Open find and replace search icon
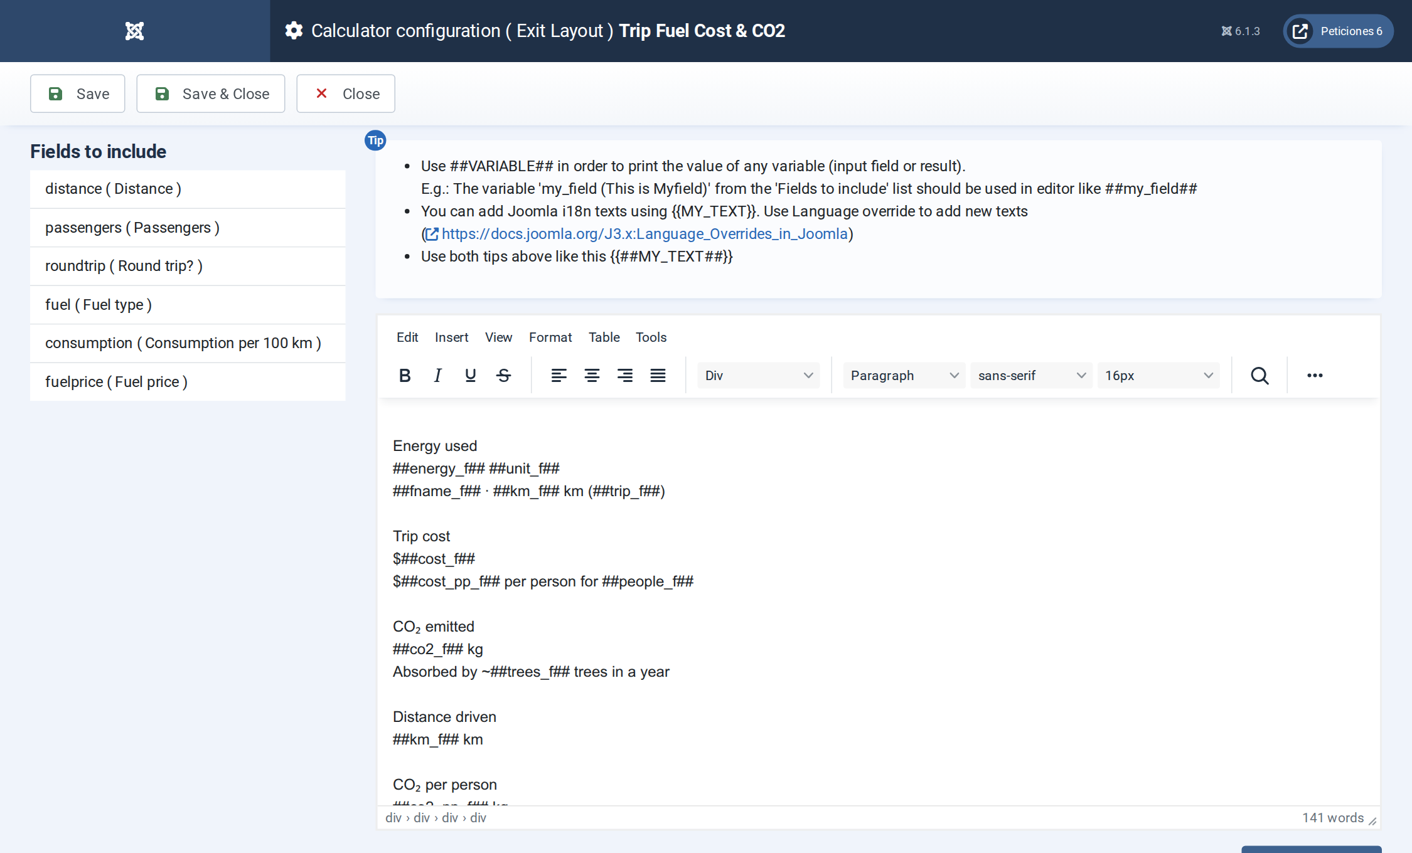Screen dimensions: 1412x853 1260,375
